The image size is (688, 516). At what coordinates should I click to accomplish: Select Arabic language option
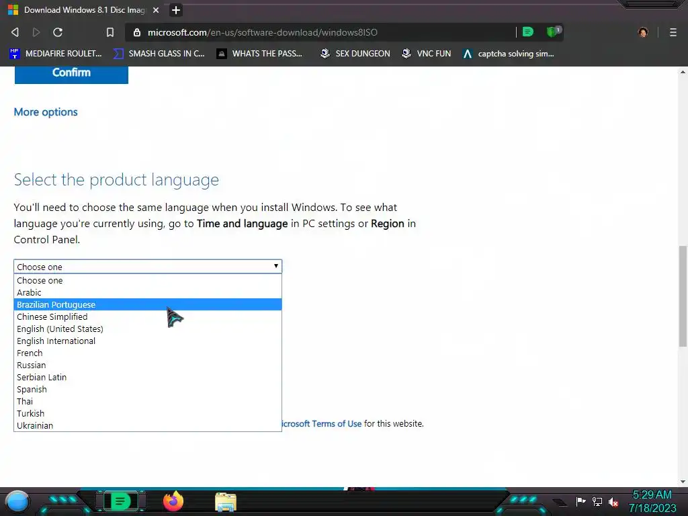click(147, 293)
